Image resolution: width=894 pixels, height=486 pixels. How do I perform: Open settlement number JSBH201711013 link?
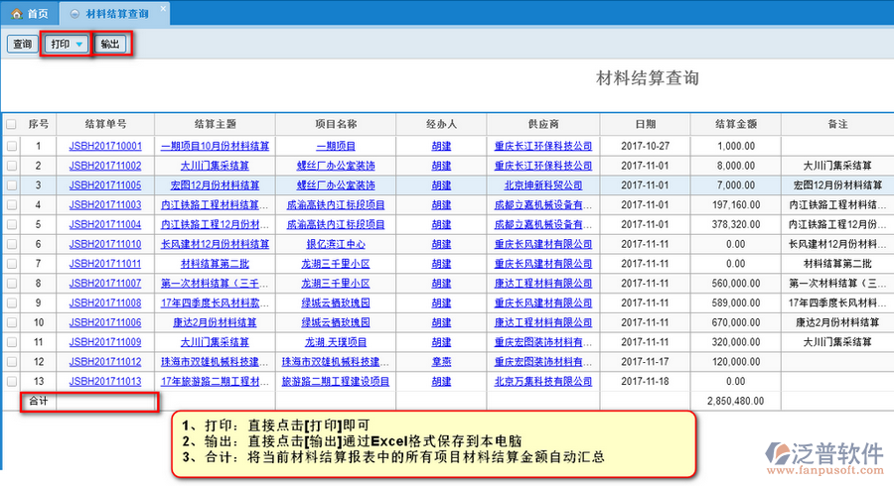pos(104,381)
